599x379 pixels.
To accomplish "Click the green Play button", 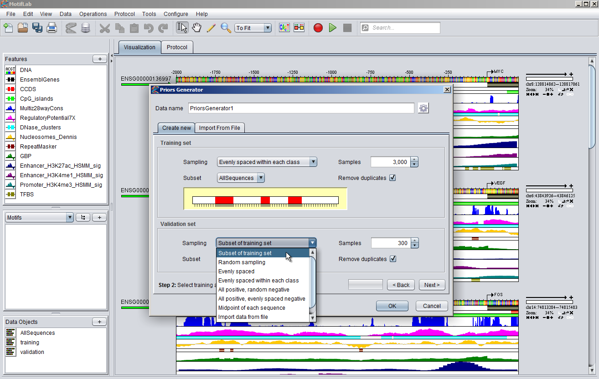I will click(x=333, y=28).
